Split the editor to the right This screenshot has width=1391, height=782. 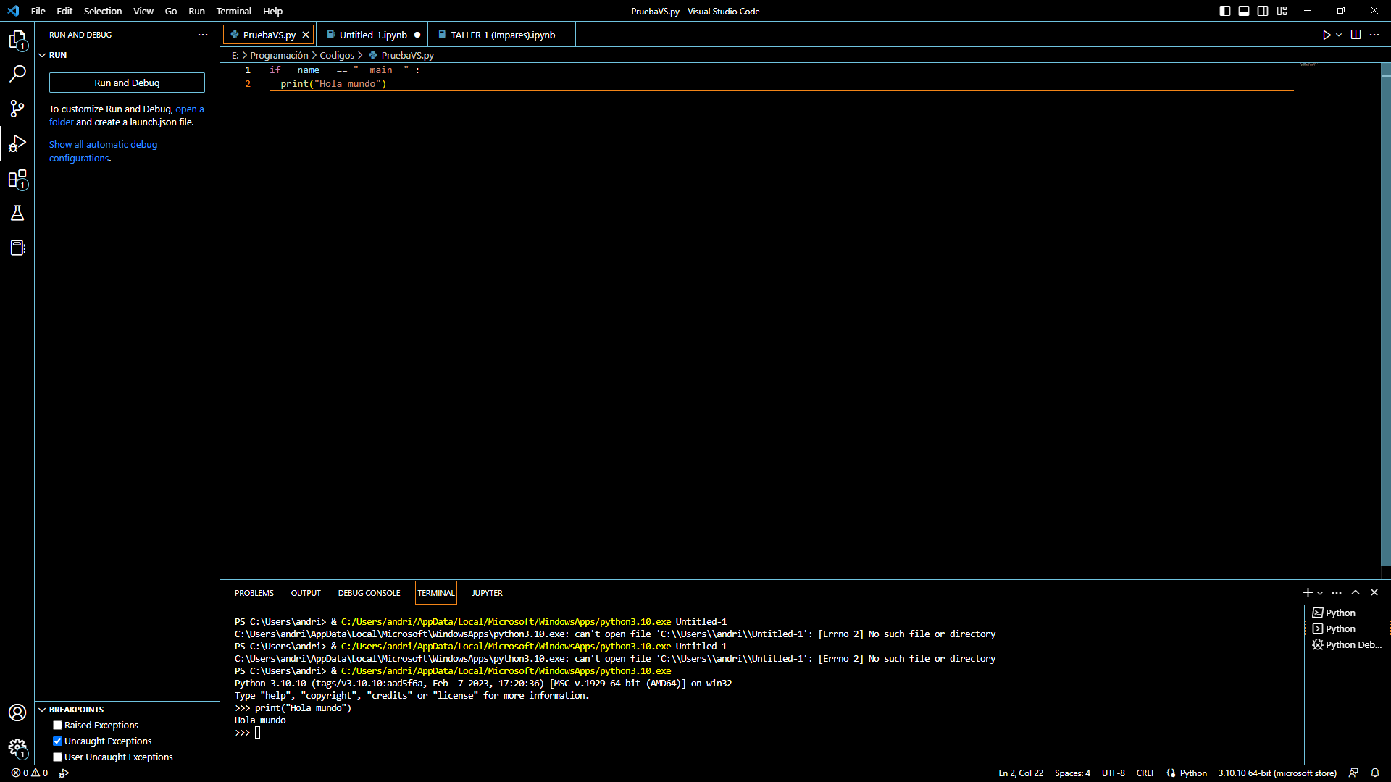1355,34
